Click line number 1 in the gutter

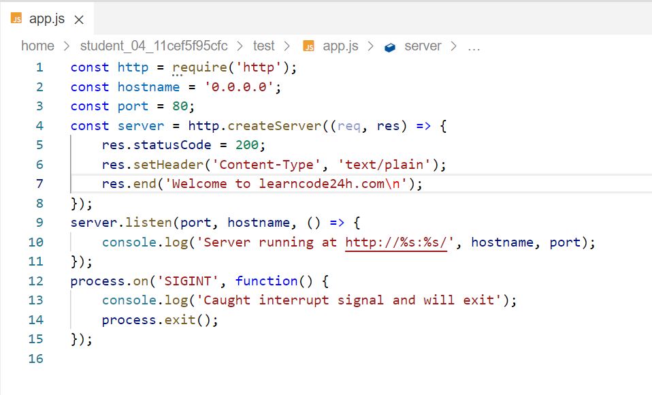39,67
